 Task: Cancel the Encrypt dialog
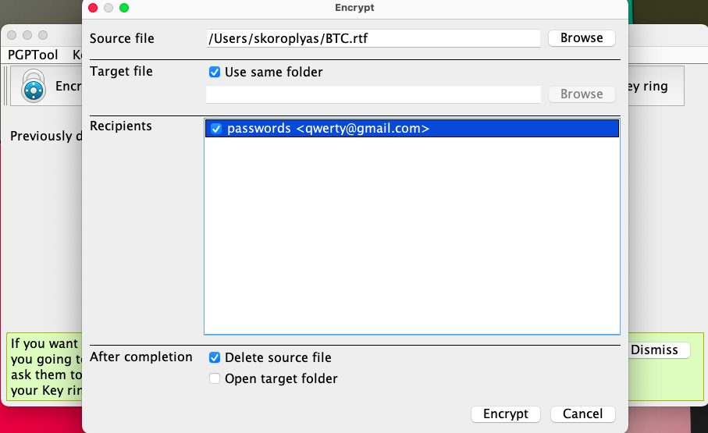click(x=582, y=413)
